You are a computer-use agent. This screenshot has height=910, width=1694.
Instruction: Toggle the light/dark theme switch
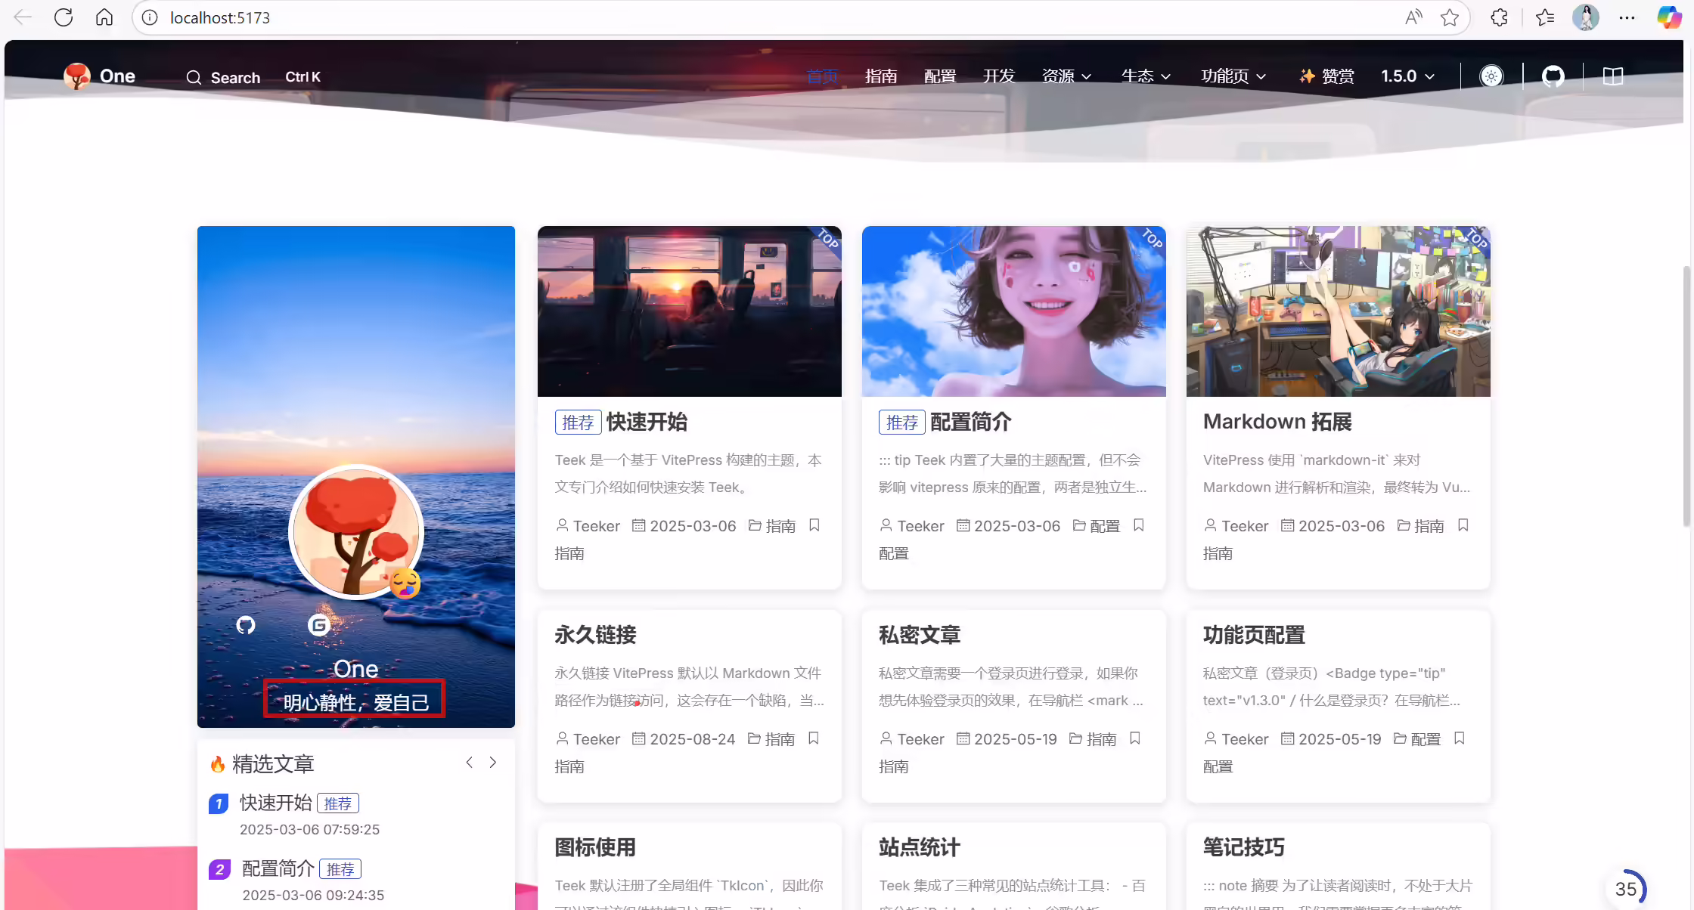tap(1491, 76)
